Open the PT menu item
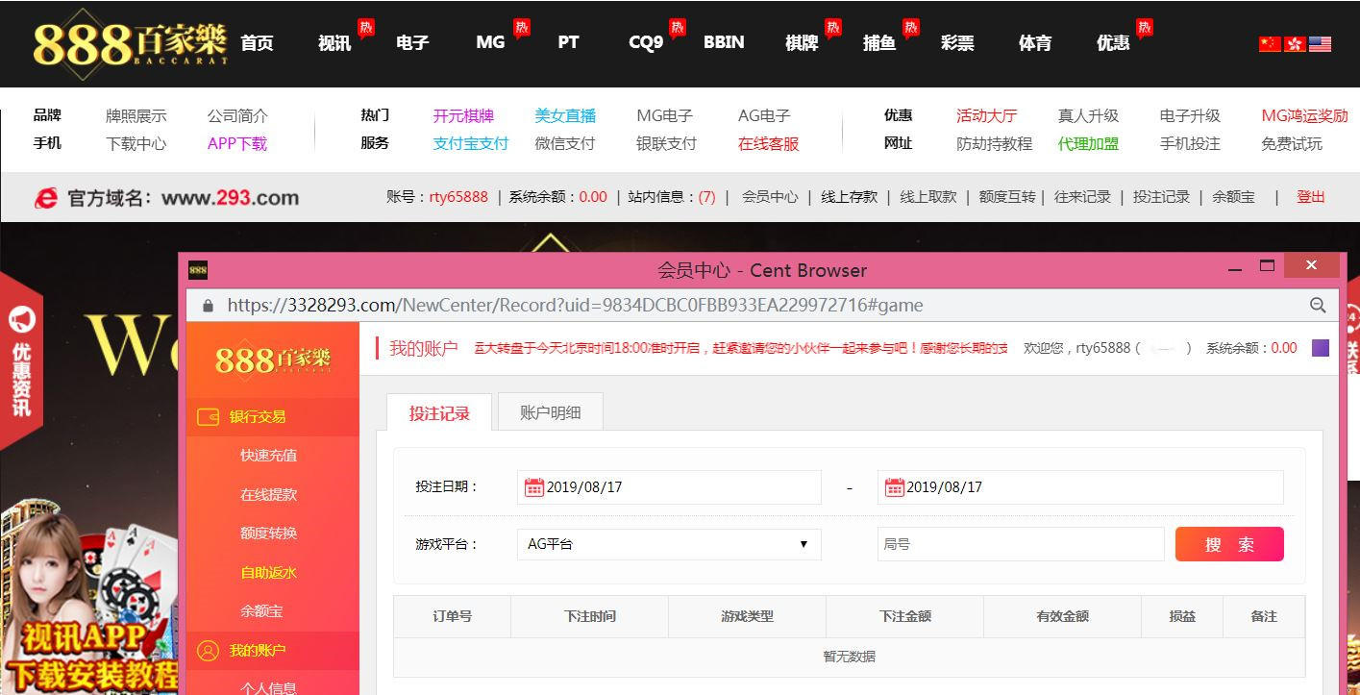Image resolution: width=1360 pixels, height=695 pixels. [x=568, y=43]
